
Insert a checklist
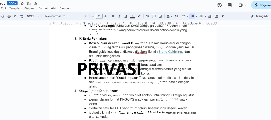click(183, 16)
